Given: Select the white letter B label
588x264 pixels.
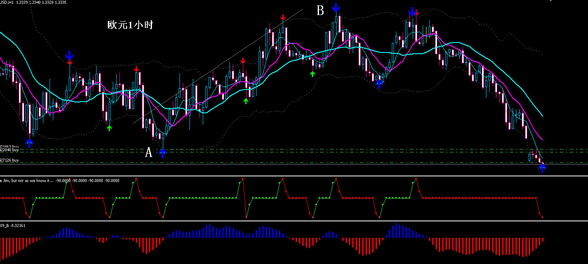Looking at the screenshot, I should coord(320,11).
